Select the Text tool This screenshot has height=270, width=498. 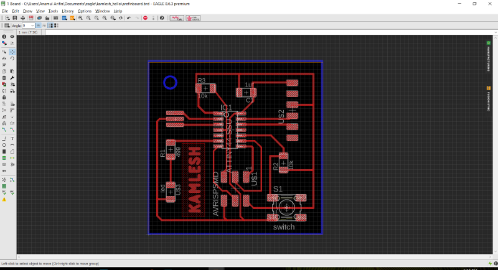12,139
